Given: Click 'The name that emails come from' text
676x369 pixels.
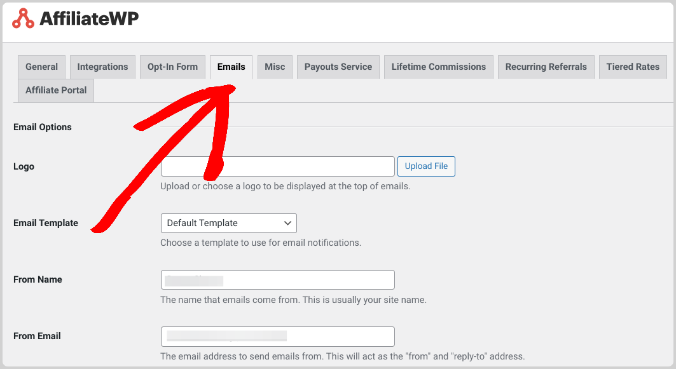Looking at the screenshot, I should point(293,300).
